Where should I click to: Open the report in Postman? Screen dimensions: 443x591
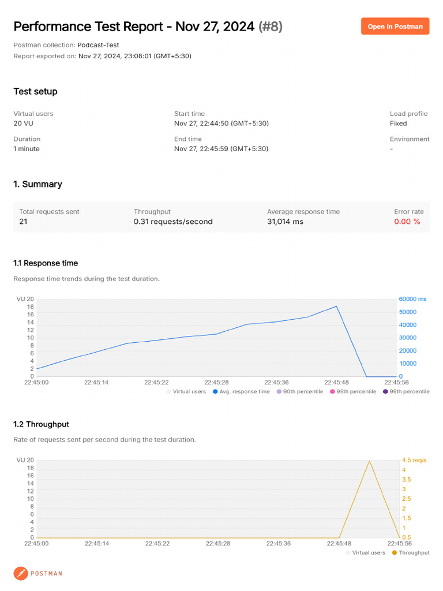[x=395, y=27]
